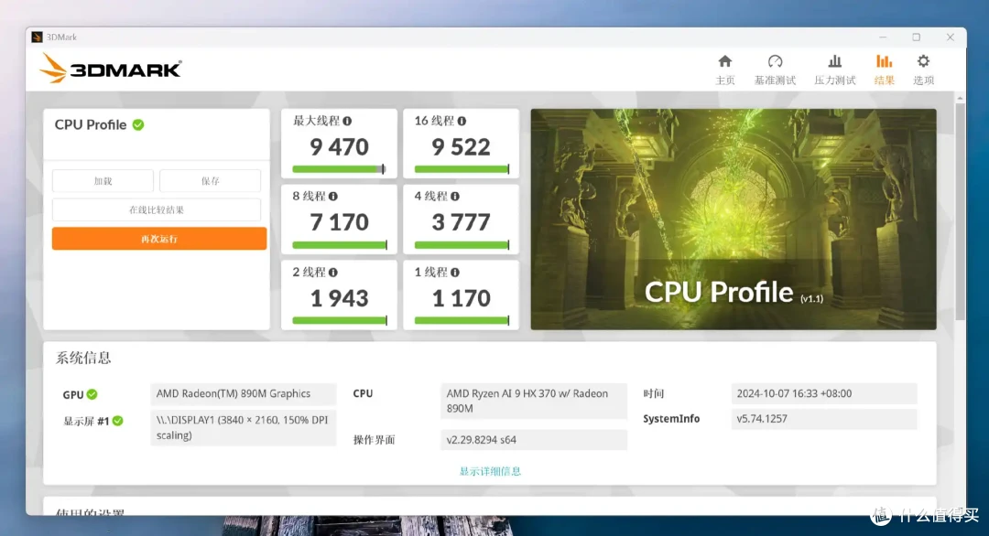Viewport: 989px width, 536px height.
Task: Click the 9 470 max threads score
Action: tap(340, 146)
